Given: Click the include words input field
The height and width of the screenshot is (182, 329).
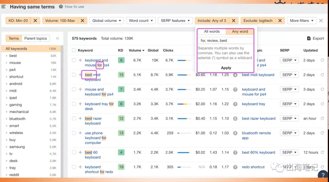Looking at the screenshot, I should [x=226, y=41].
